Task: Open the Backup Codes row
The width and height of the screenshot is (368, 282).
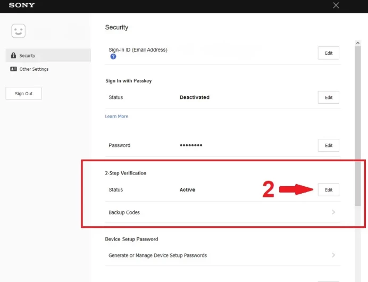Action: (222, 212)
